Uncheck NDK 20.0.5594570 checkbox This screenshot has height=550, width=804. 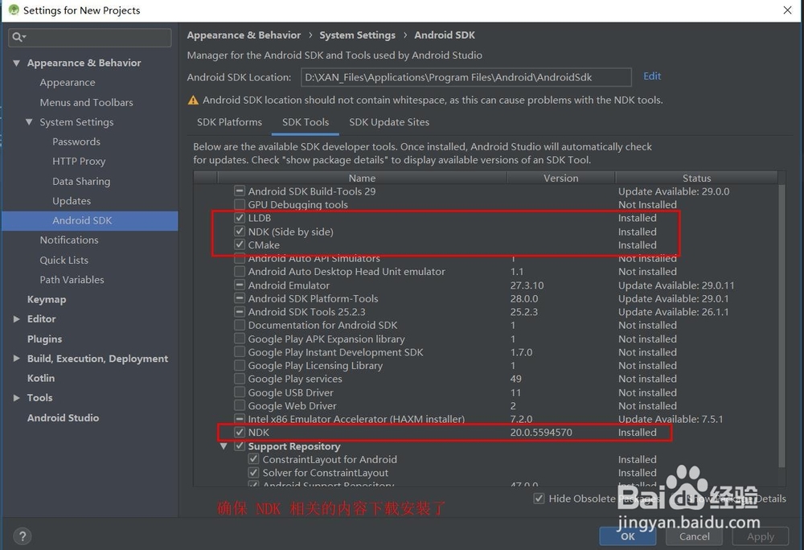click(239, 432)
